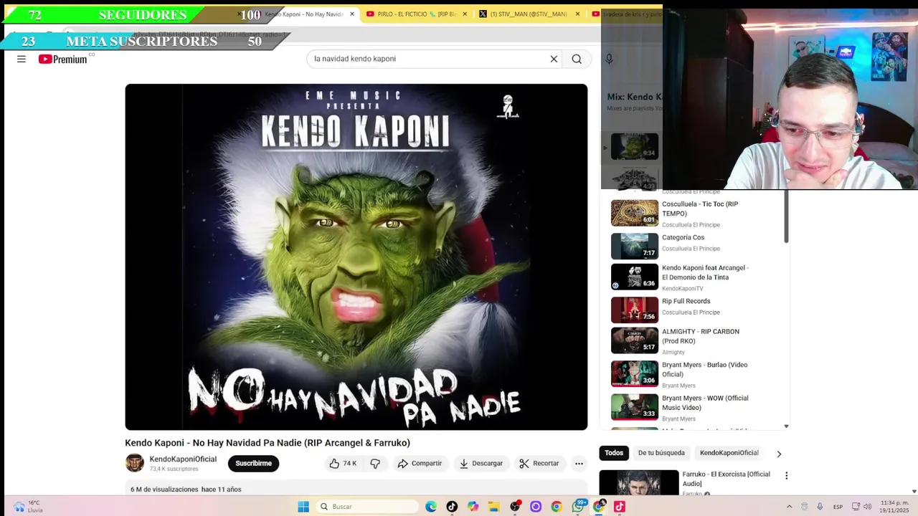Open options for Farruko El Exorcista video
The image size is (918, 516).
pos(786,475)
